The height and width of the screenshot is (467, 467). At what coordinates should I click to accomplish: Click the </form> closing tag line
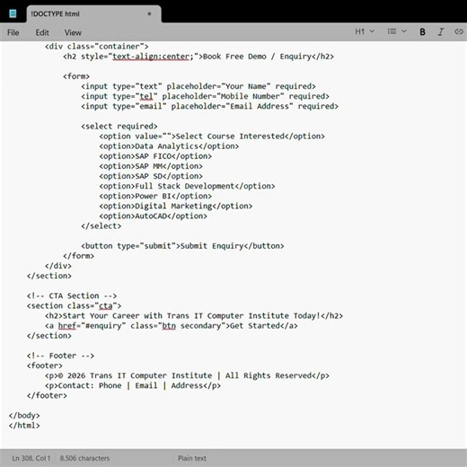[x=78, y=256]
